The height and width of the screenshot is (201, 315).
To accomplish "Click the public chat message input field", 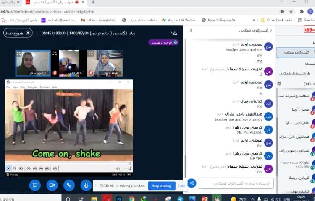I will pyautogui.click(x=236, y=183).
